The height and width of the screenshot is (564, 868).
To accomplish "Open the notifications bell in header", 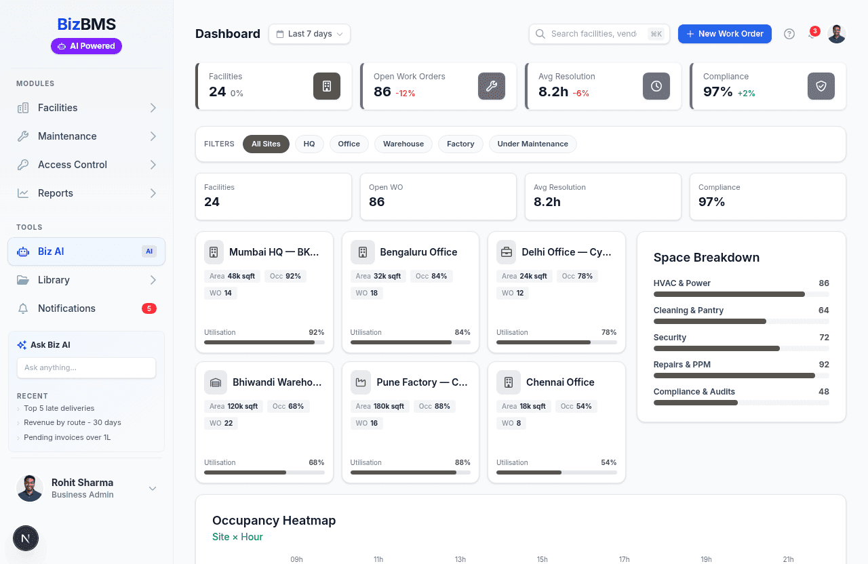I will coord(812,34).
